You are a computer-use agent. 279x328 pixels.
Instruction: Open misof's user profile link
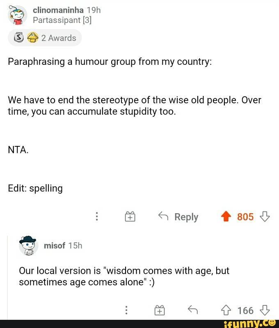click(55, 245)
